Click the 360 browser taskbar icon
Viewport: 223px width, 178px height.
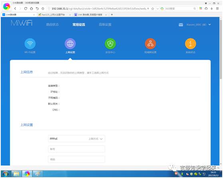pyautogui.click(x=27, y=174)
